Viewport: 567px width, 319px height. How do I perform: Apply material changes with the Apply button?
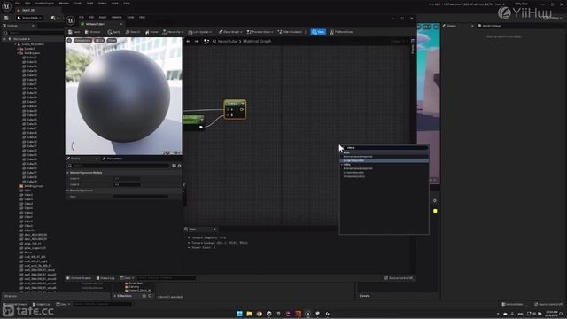pos(113,32)
